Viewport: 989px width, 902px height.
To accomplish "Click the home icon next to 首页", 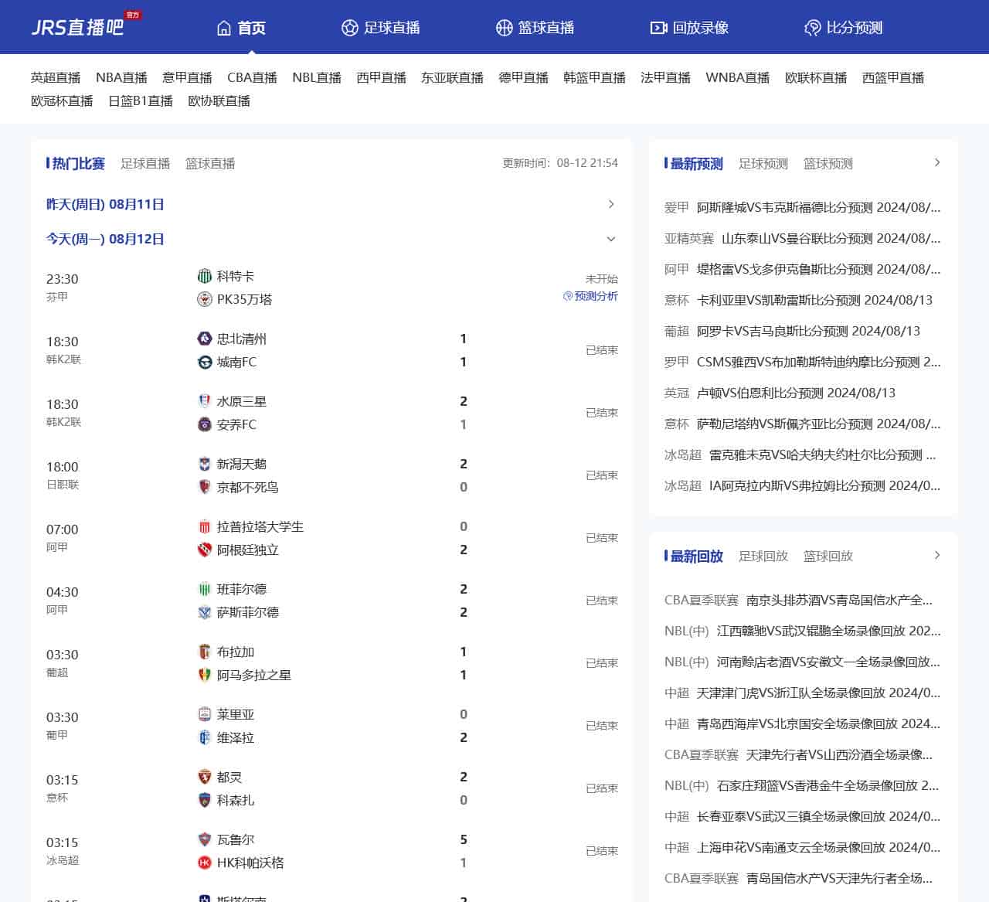I will click(x=224, y=28).
